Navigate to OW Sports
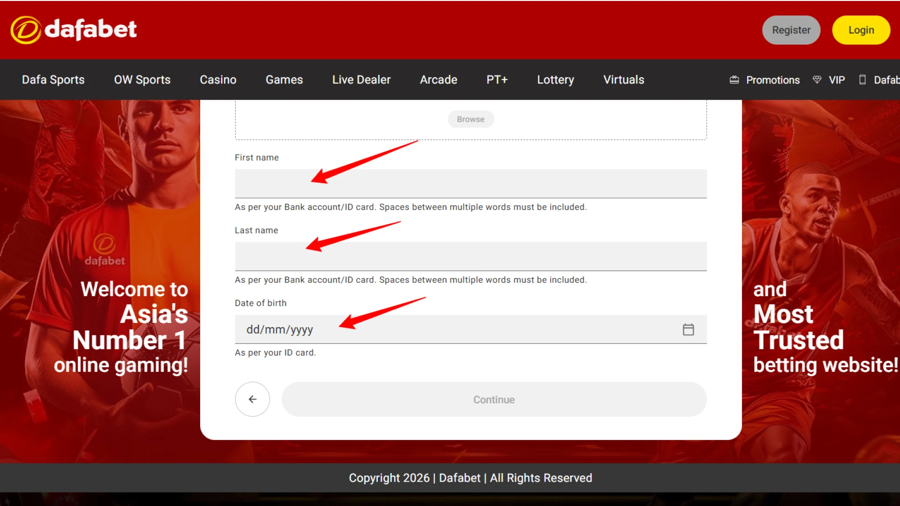The width and height of the screenshot is (900, 506). pyautogui.click(x=142, y=80)
